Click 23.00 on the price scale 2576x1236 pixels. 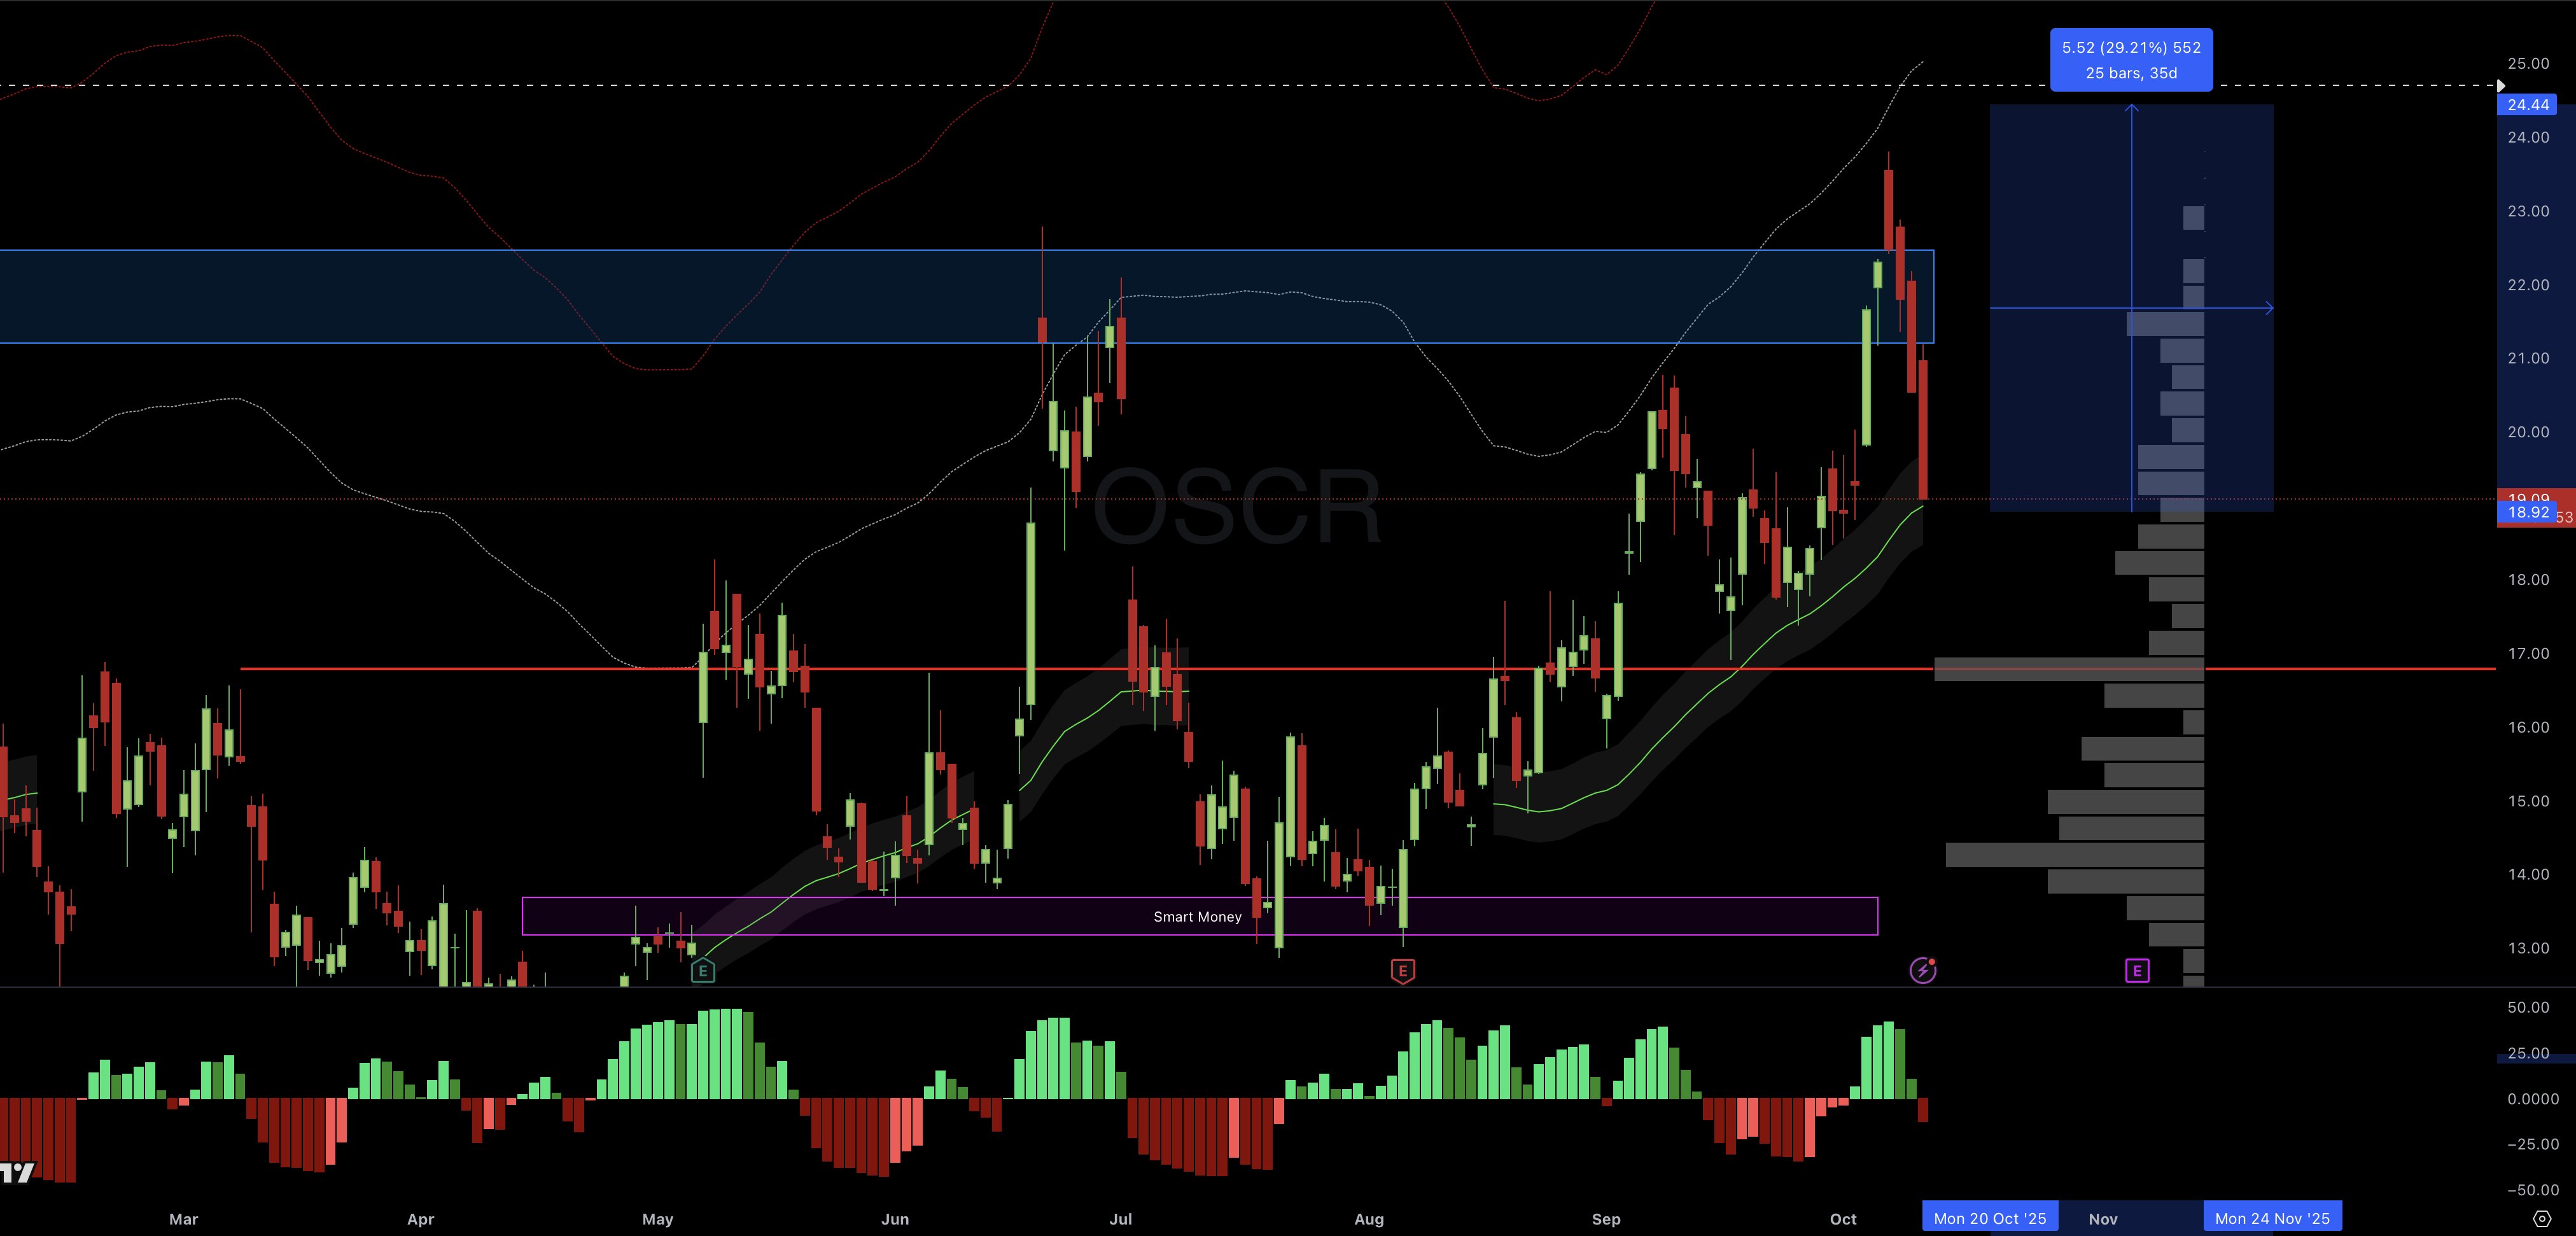[x=2528, y=211]
